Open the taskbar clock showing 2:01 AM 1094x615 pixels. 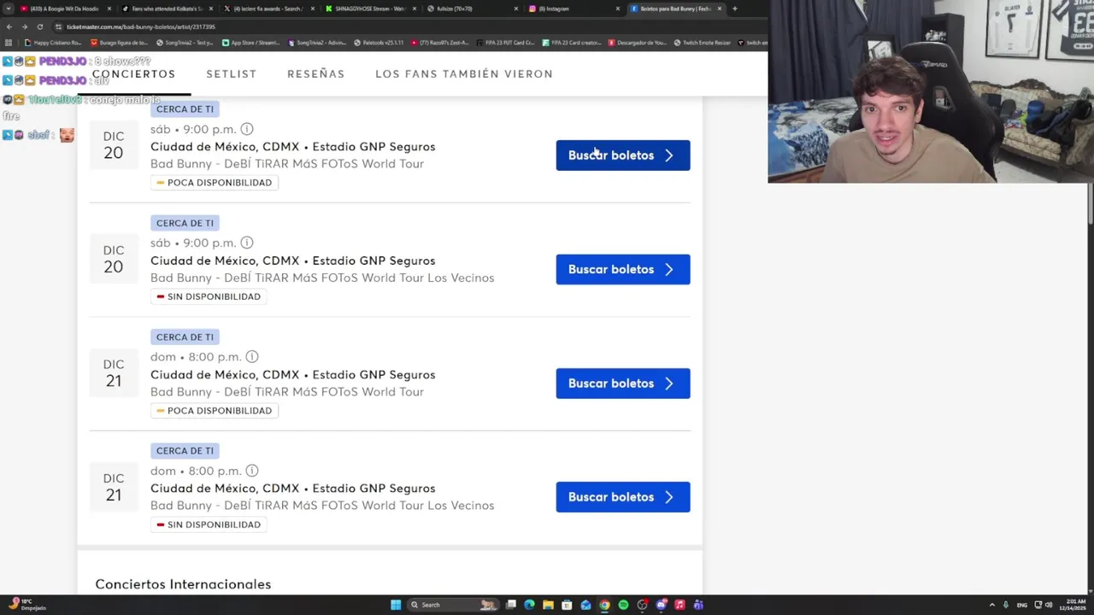tap(1073, 605)
